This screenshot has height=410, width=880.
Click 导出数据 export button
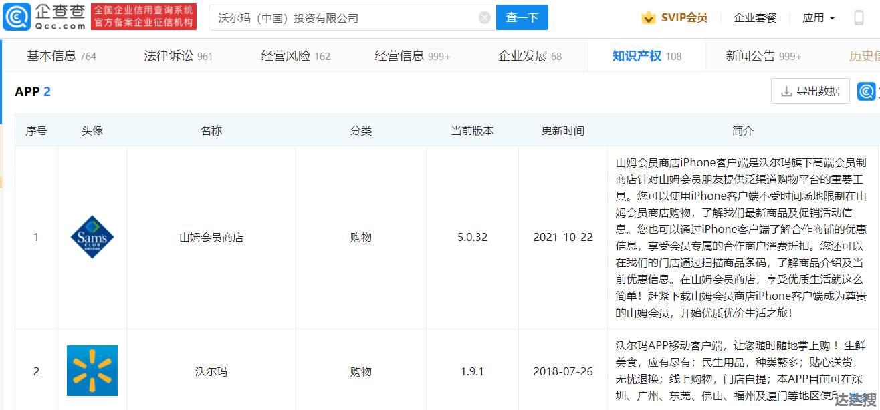(x=810, y=91)
